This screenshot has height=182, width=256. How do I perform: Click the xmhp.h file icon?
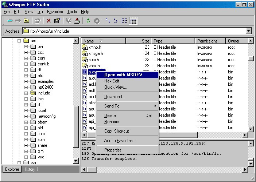[x=85, y=47]
